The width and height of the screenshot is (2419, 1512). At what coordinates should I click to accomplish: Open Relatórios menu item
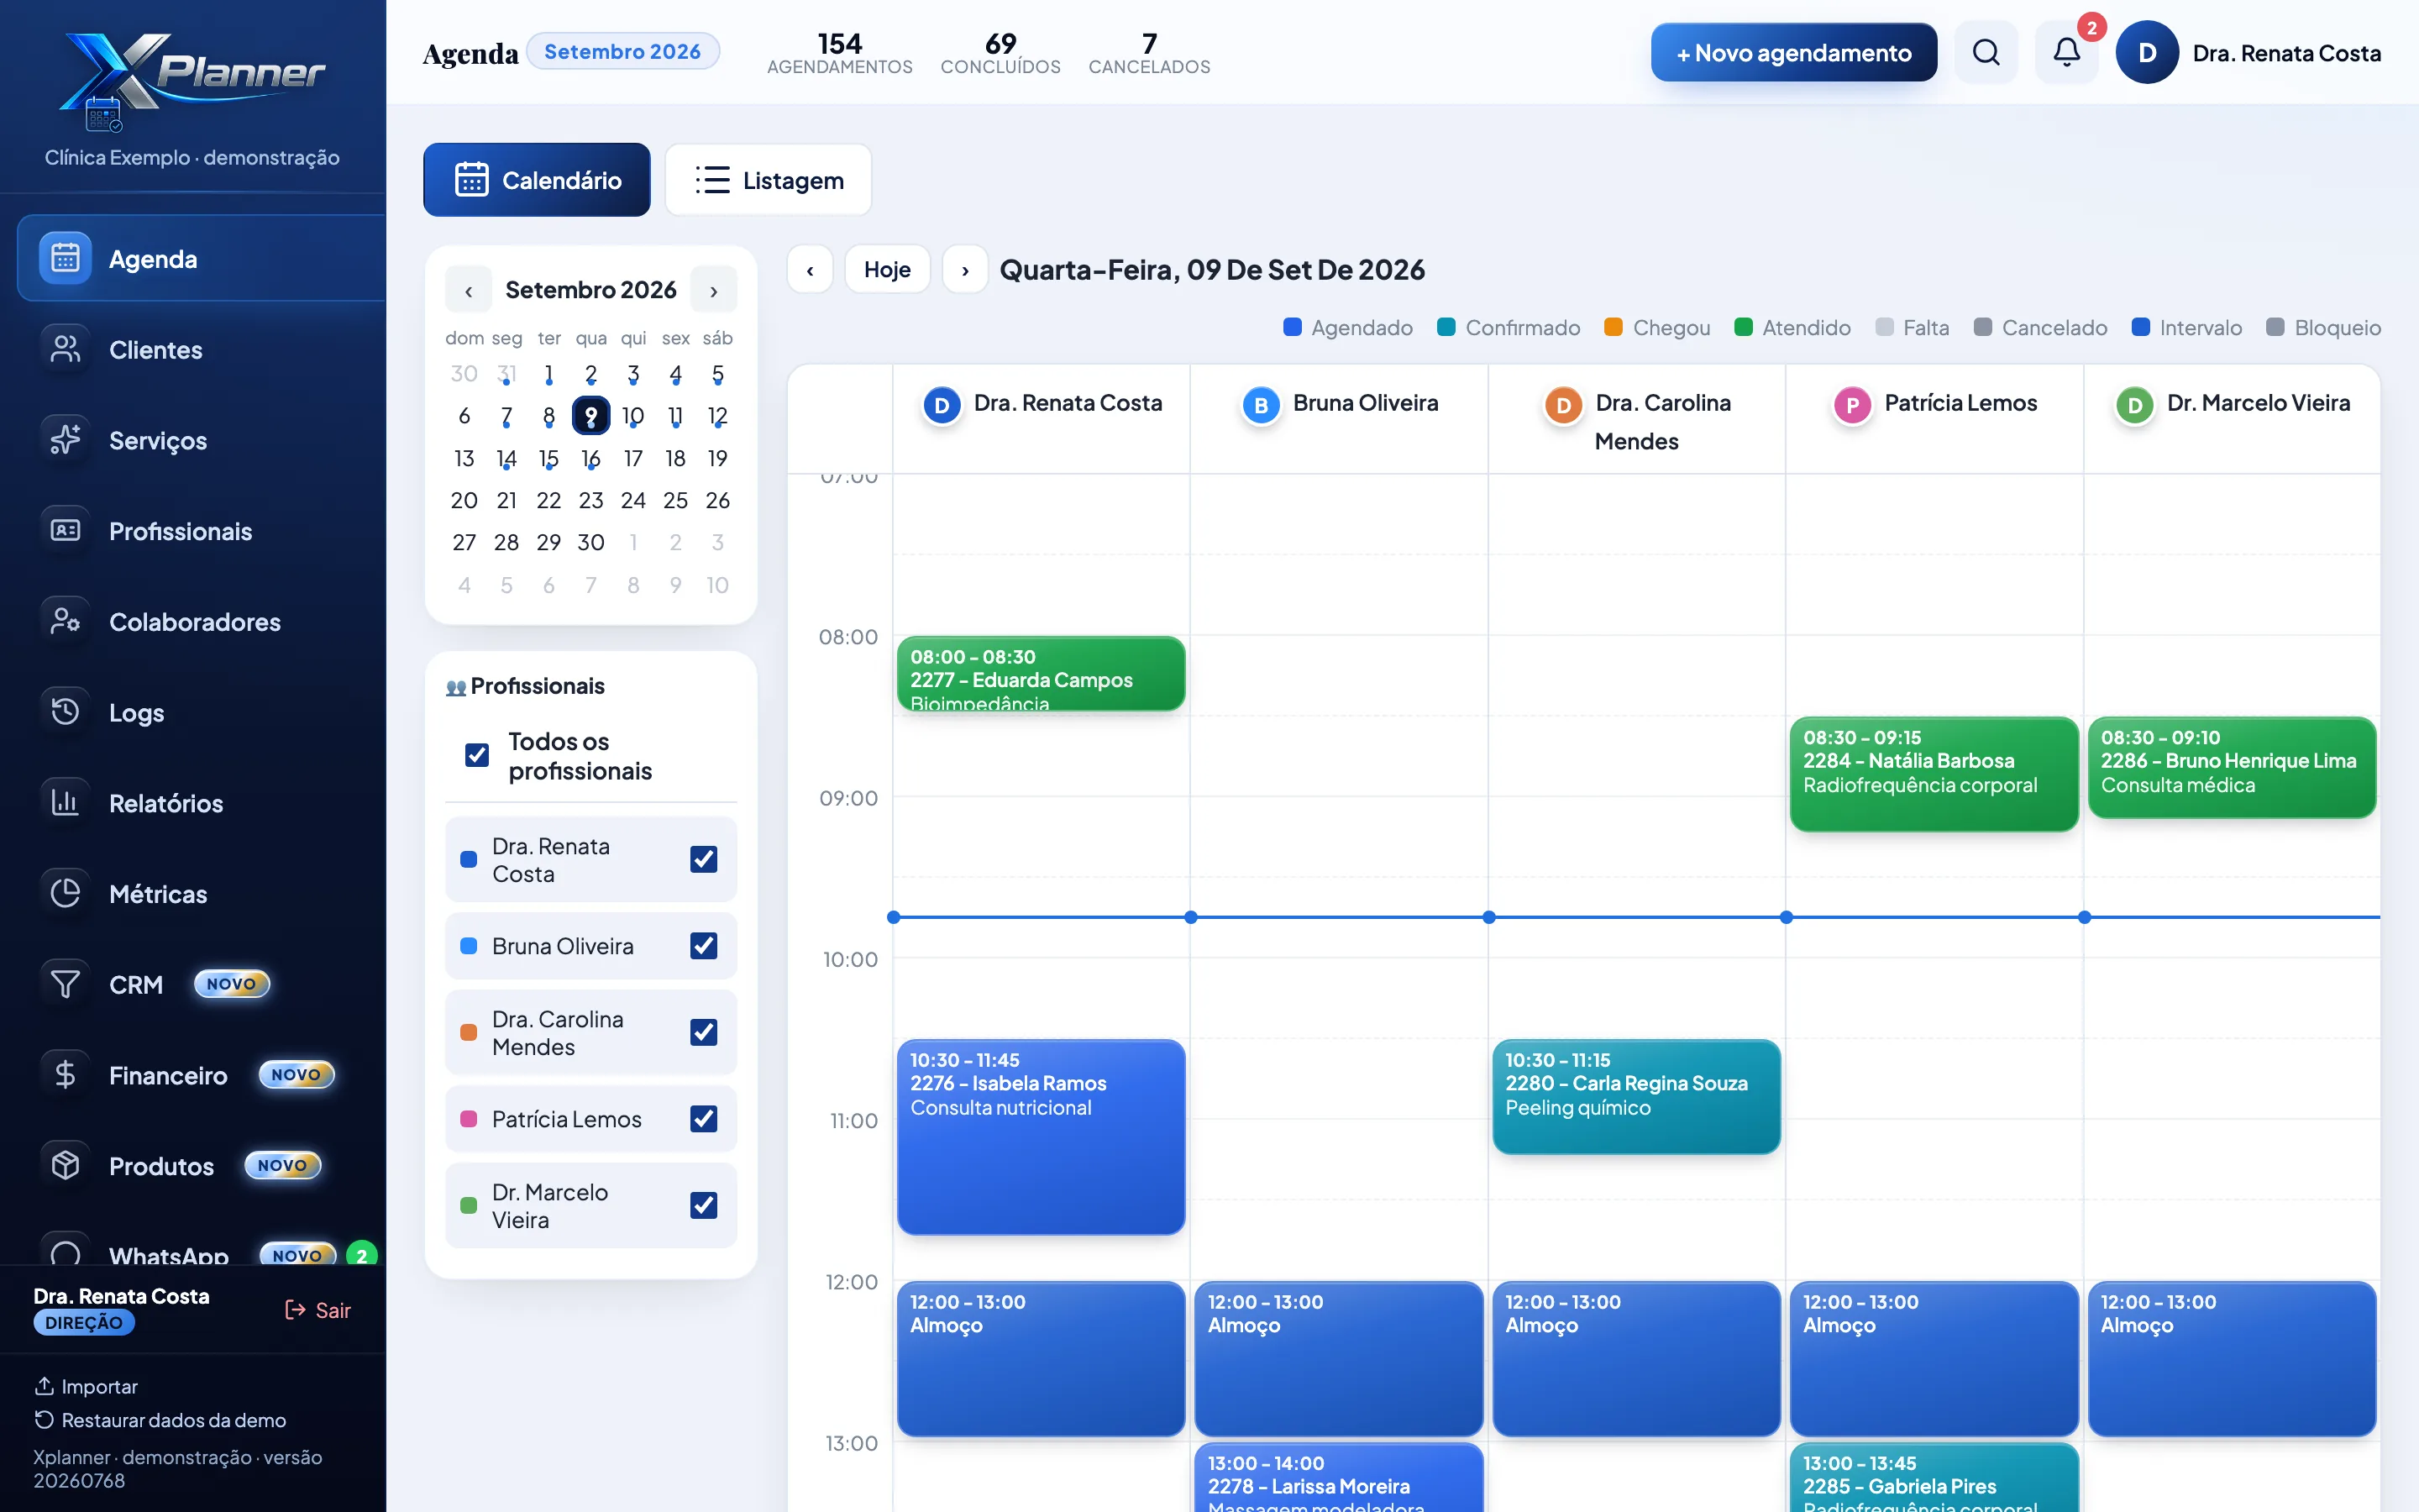coord(201,803)
